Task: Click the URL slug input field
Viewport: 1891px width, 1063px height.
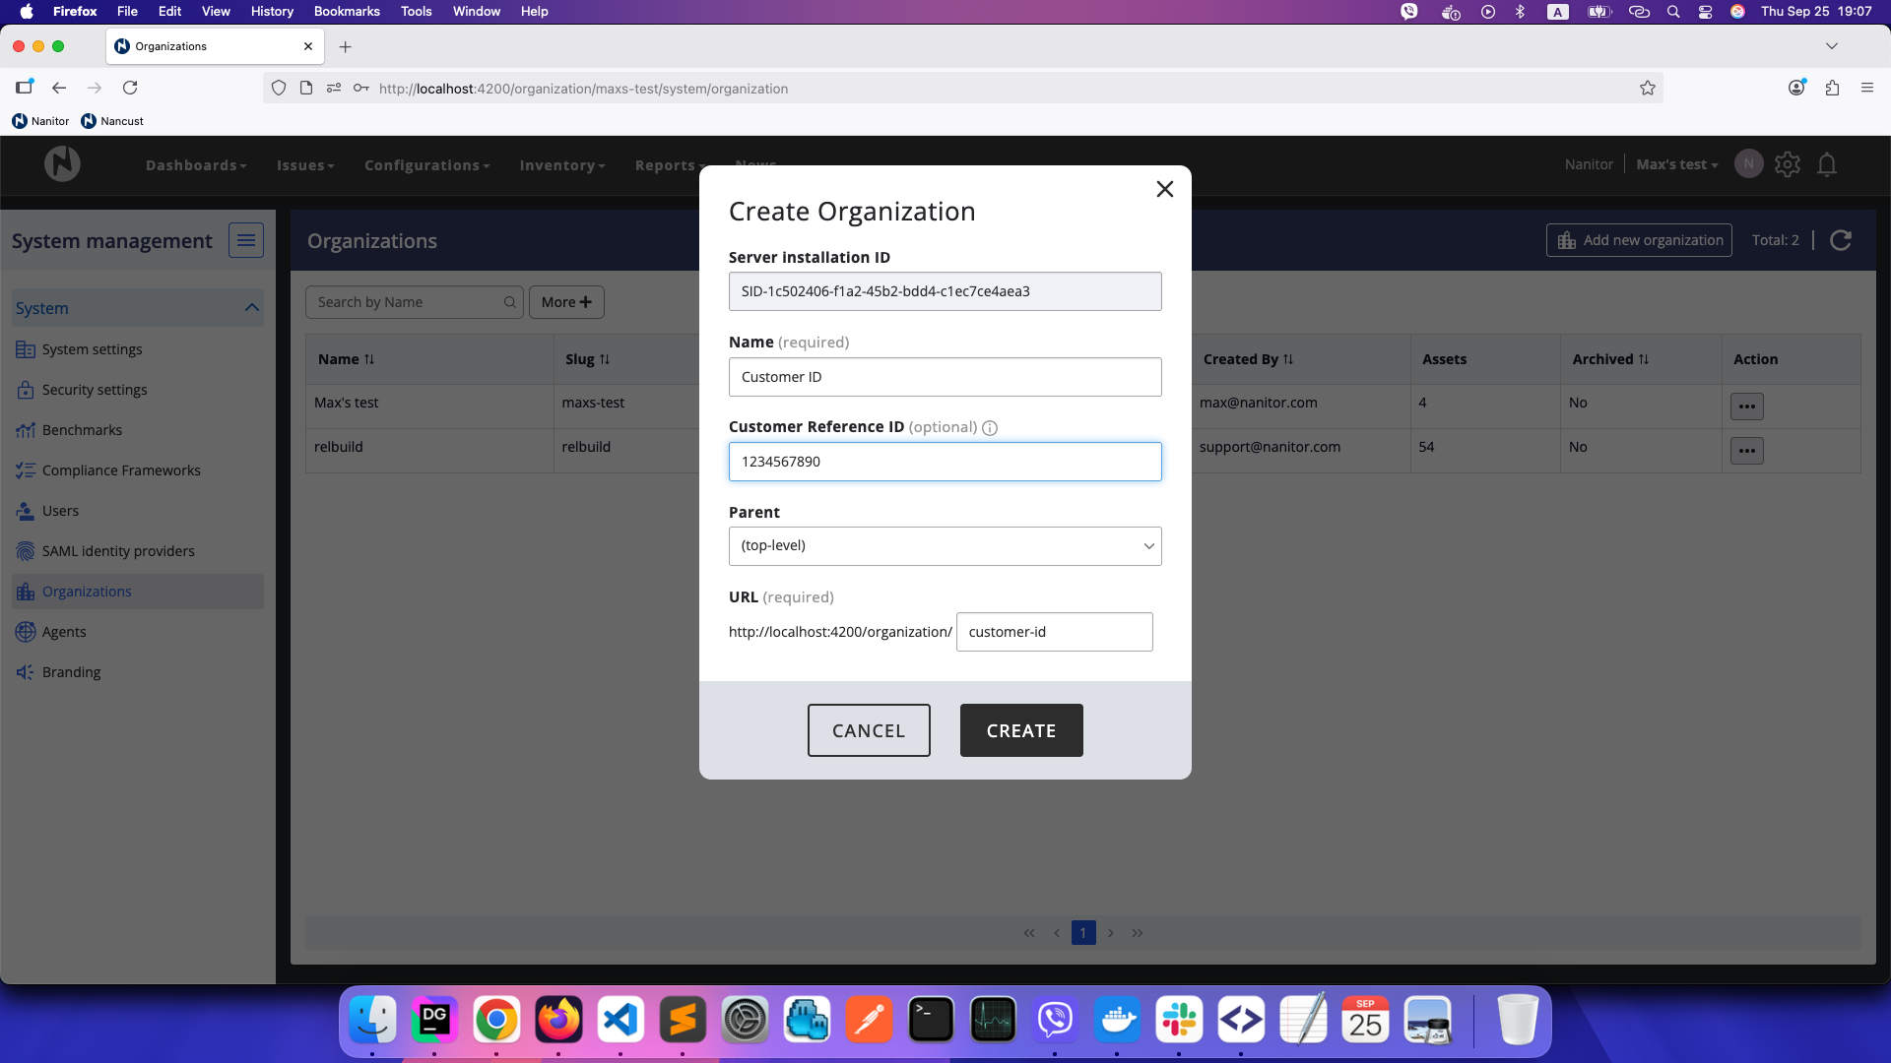Action: click(x=1054, y=632)
